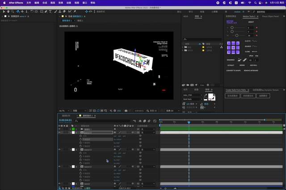Collapse the word 4 layer properties

tap(71, 132)
